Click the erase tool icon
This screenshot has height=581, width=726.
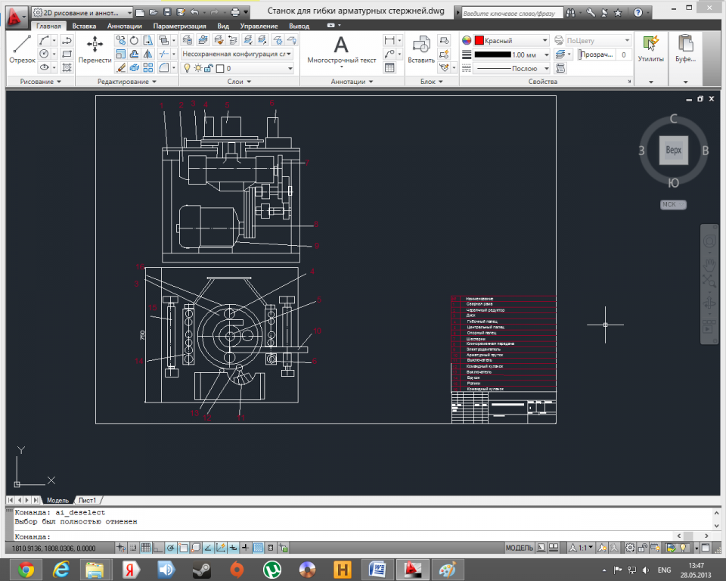click(x=121, y=68)
